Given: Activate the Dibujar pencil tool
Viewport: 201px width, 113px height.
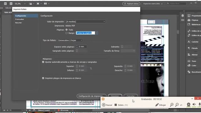Looking at the screenshot, I should (160, 105).
